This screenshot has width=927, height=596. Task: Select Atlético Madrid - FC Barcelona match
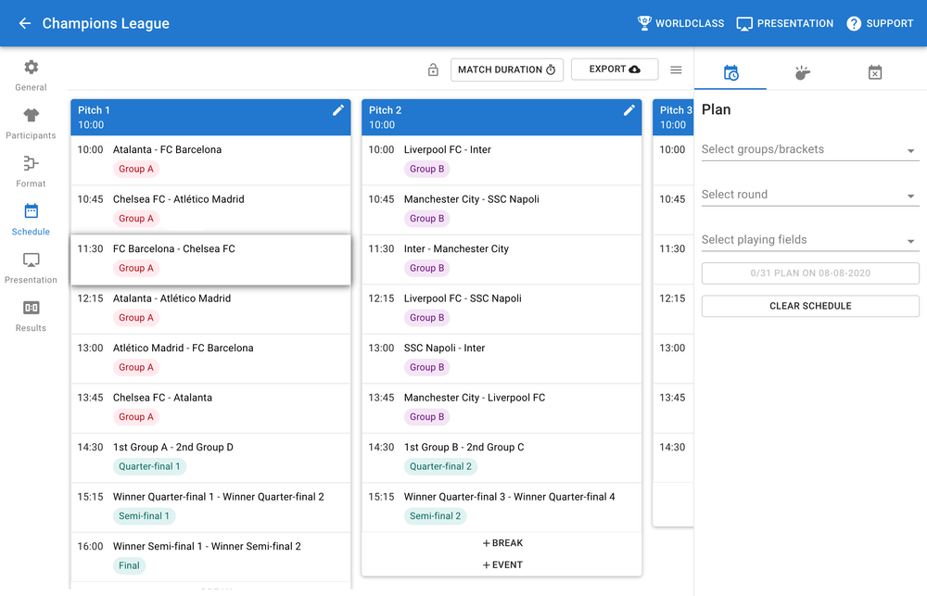[210, 359]
